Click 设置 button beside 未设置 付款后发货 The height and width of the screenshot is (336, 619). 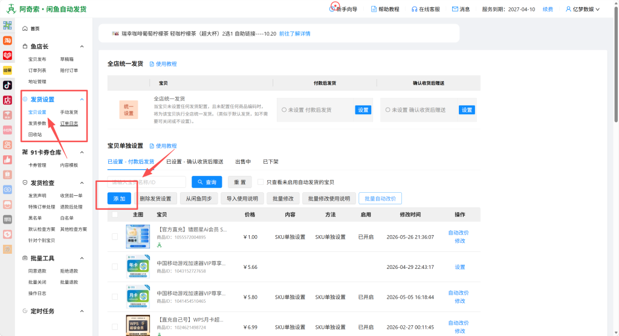[363, 110]
